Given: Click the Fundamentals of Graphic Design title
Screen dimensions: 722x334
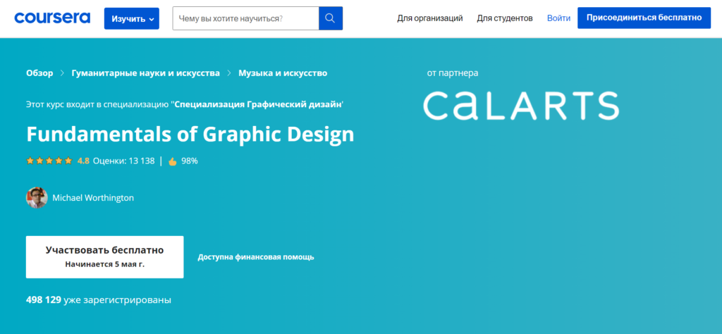Looking at the screenshot, I should point(190,134).
